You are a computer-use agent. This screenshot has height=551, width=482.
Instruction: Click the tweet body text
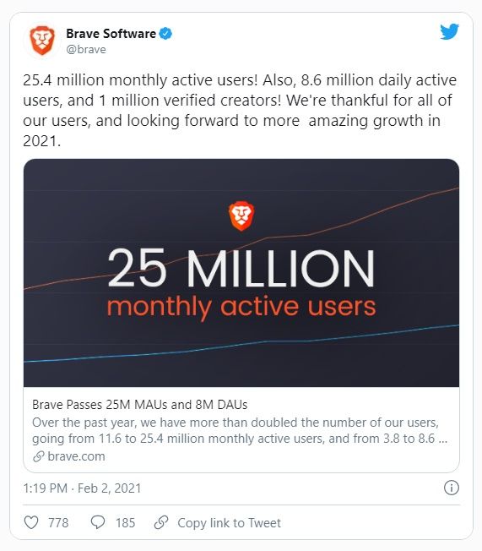[x=240, y=111]
